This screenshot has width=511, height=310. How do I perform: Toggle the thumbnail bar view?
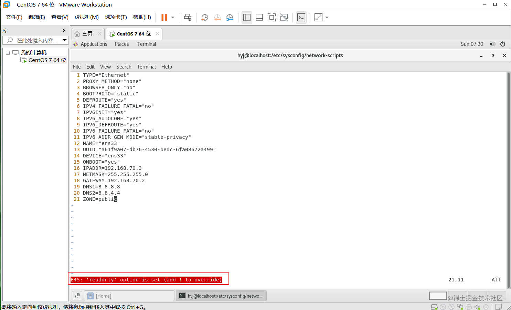tap(259, 17)
